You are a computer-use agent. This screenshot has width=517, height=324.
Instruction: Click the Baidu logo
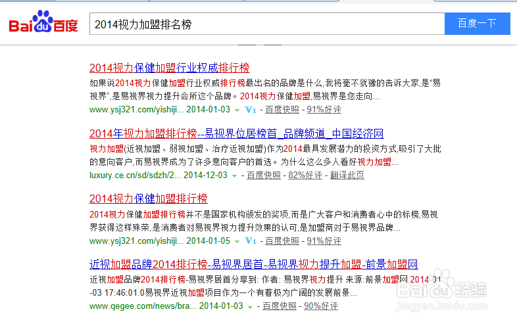[43, 22]
